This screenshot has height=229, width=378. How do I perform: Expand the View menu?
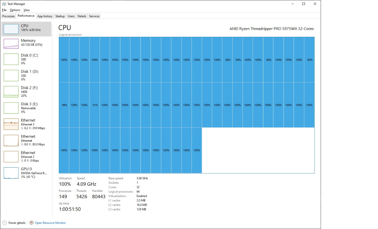[x=27, y=10]
